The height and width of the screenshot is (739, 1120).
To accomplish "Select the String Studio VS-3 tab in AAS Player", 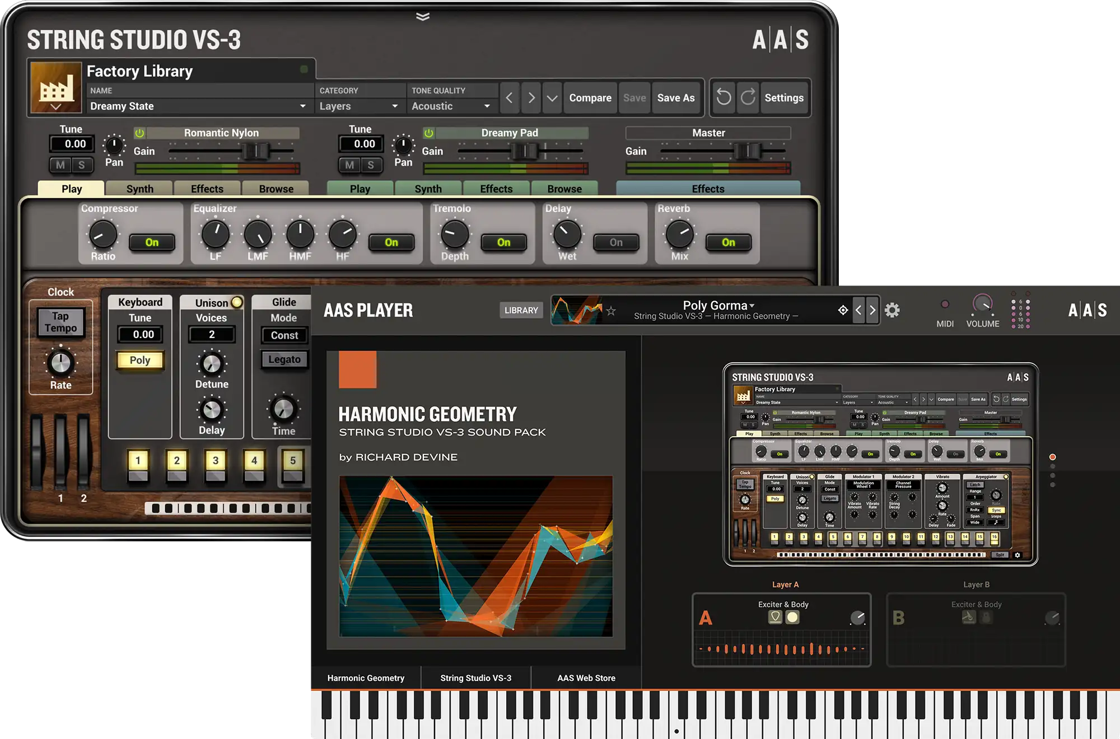I will point(475,677).
